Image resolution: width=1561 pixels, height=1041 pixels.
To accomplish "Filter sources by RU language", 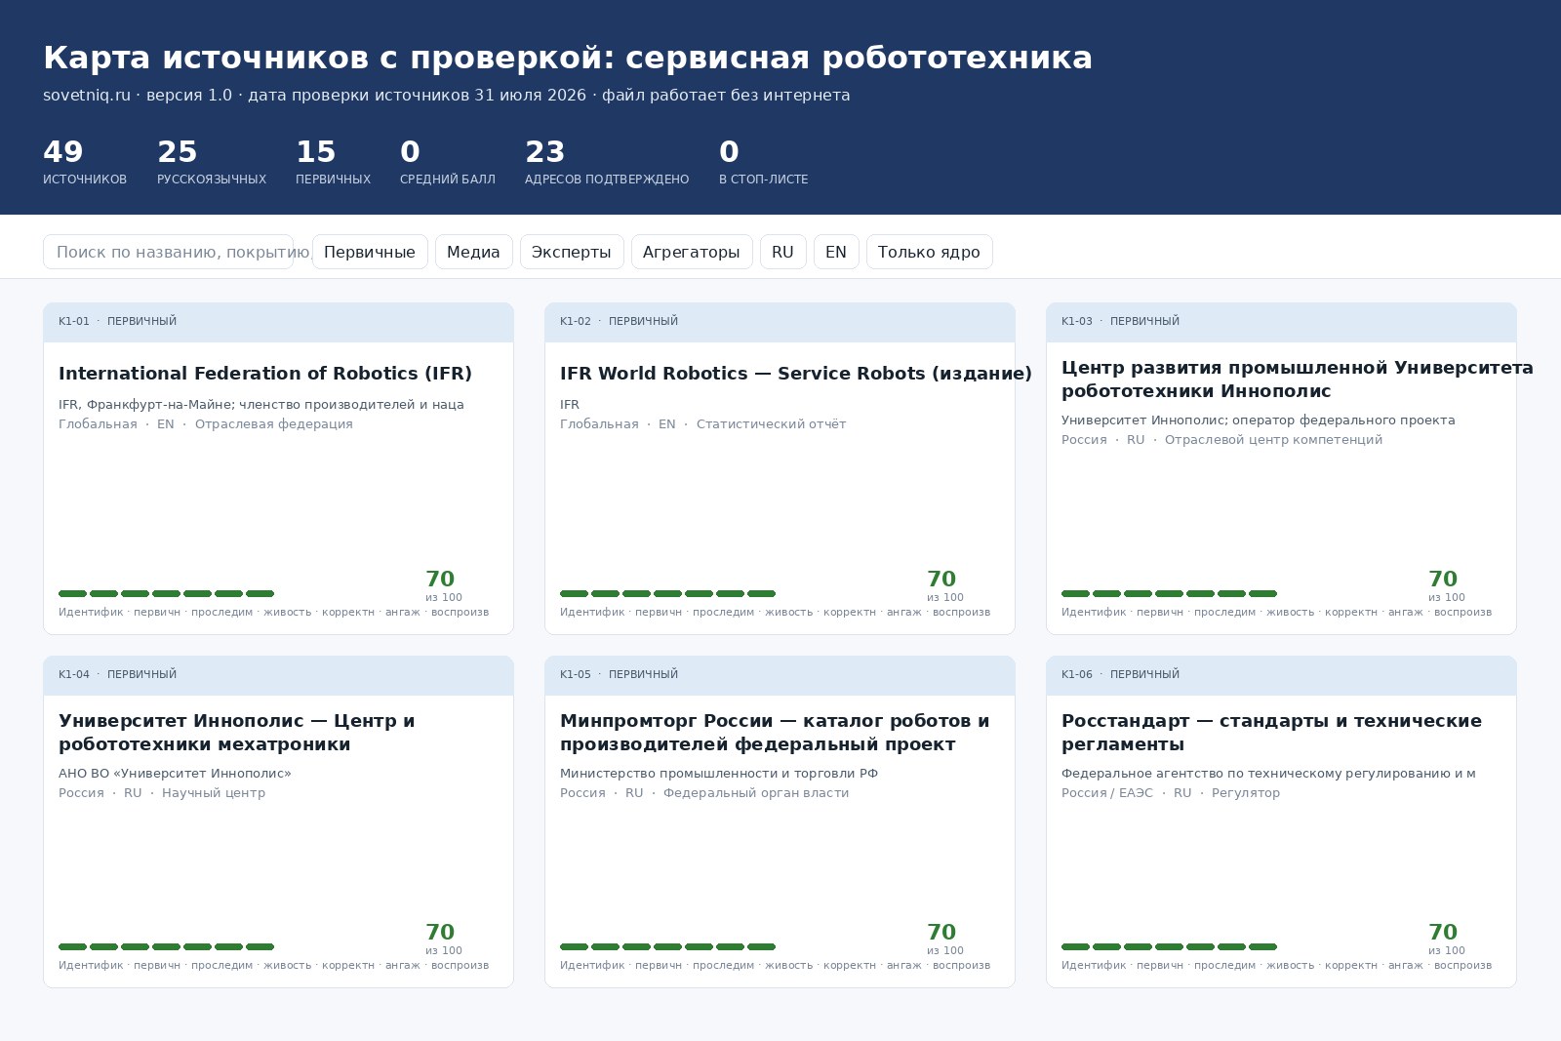I will (x=782, y=252).
